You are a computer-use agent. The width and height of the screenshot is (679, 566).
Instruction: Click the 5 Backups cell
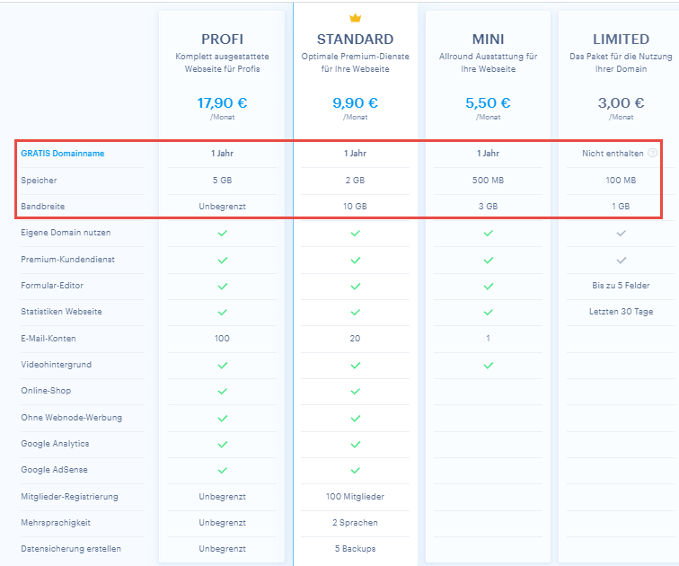355,548
